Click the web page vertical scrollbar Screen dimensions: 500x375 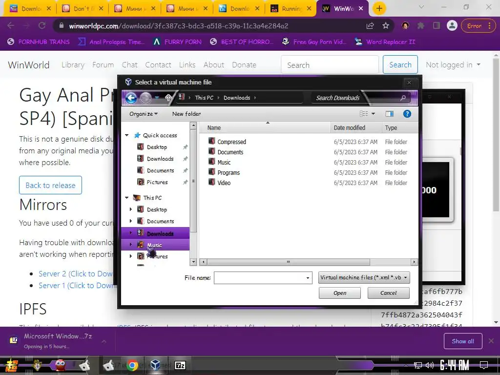(x=496, y=135)
